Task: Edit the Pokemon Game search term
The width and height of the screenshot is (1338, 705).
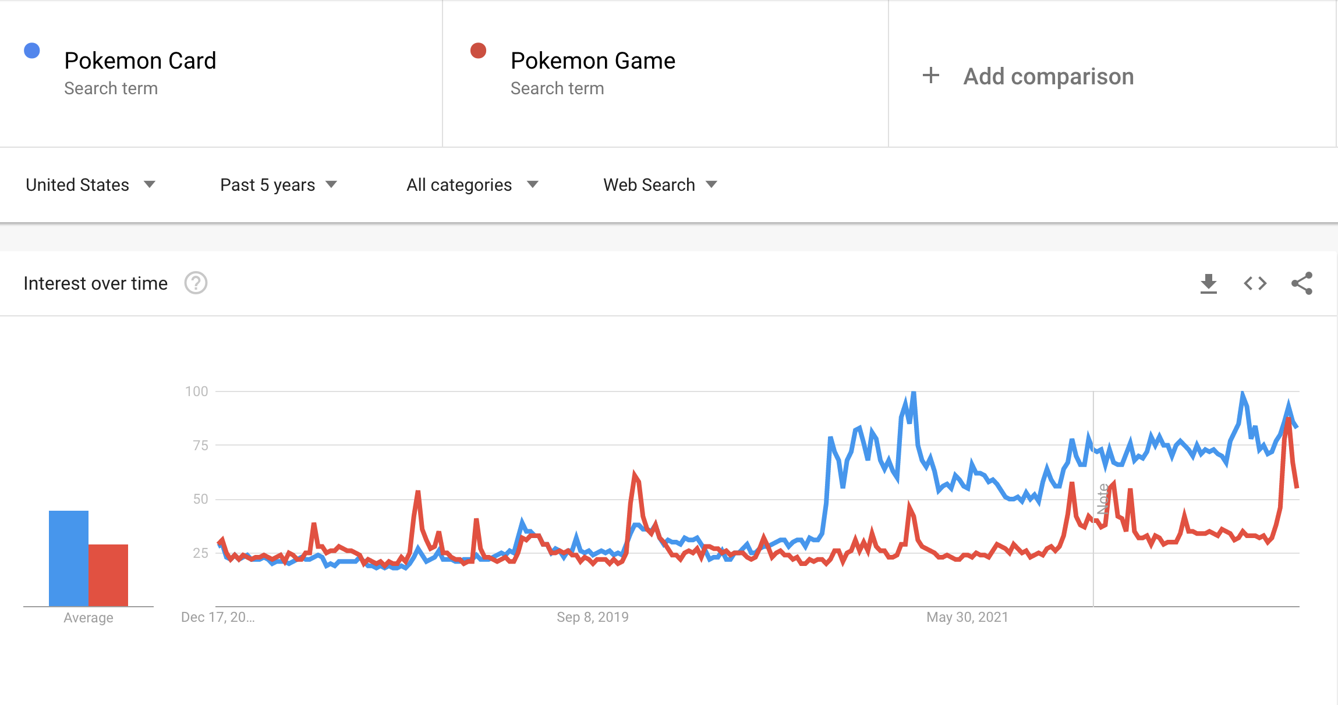Action: pyautogui.click(x=593, y=61)
